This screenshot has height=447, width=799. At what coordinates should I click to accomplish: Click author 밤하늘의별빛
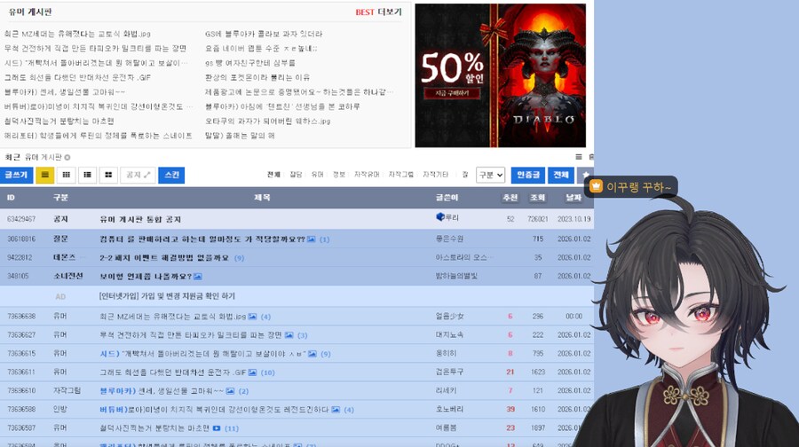pyautogui.click(x=456, y=276)
